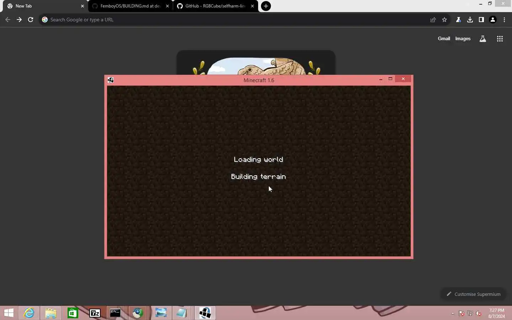Open the flask experiments icon in browser toolbar
The image size is (512, 320).
459,20
